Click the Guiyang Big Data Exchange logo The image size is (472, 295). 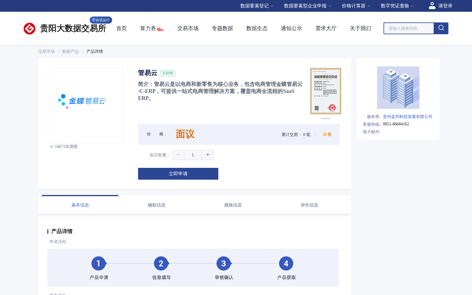click(x=65, y=28)
